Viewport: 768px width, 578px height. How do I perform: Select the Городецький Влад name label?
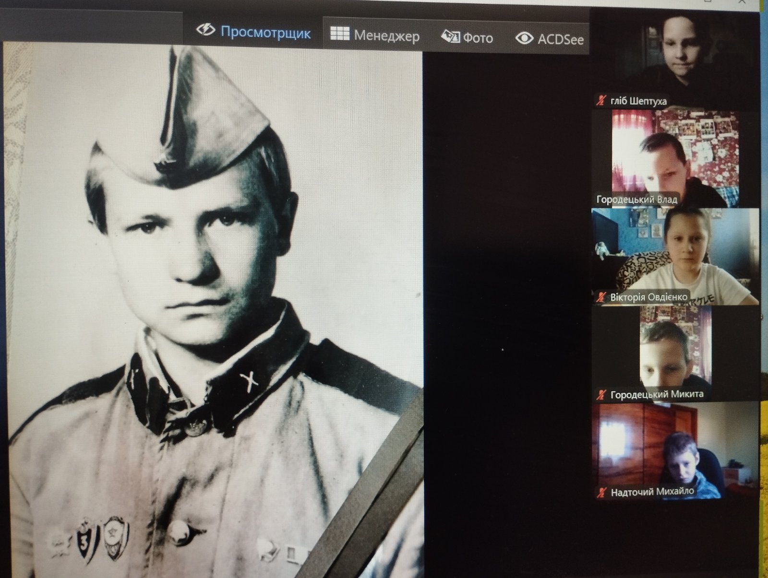(x=636, y=199)
